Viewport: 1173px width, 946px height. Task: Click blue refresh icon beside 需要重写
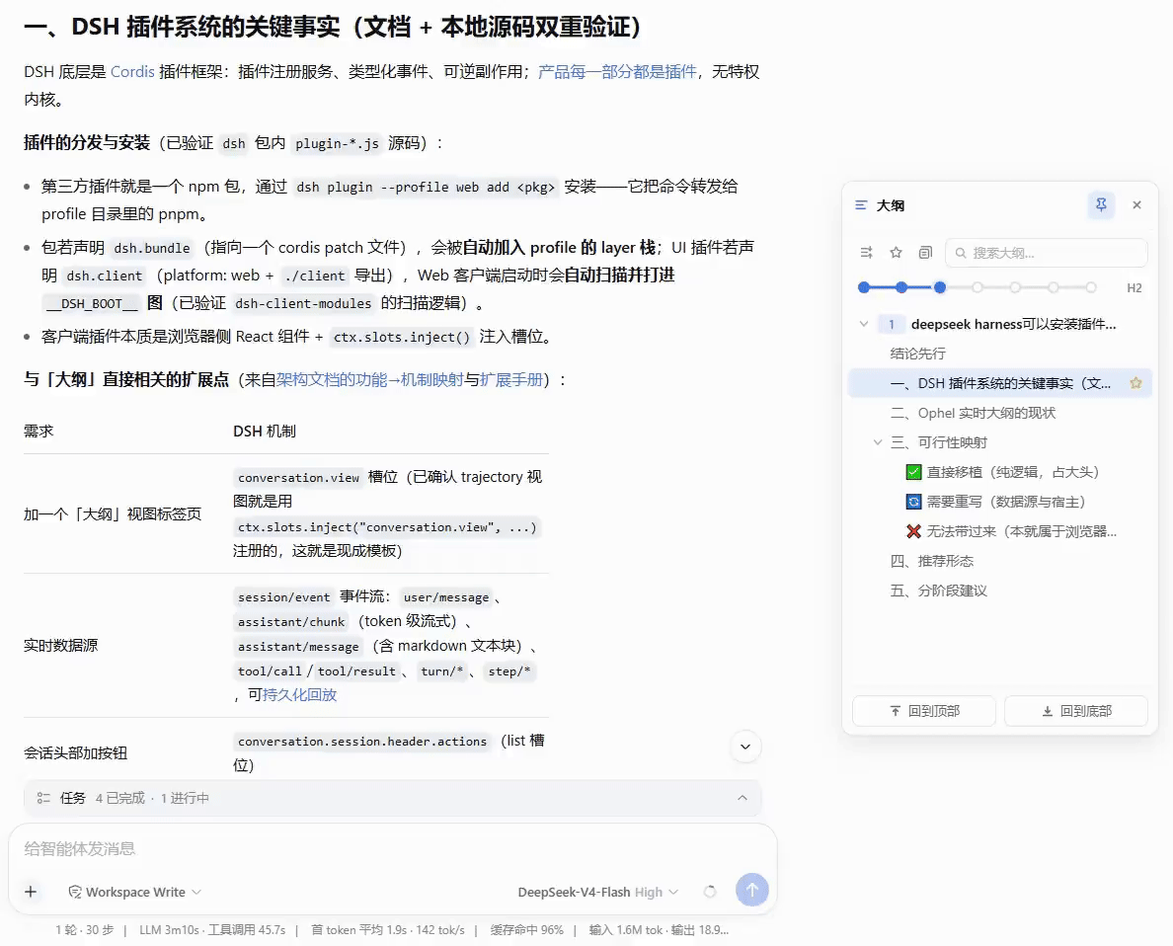(x=912, y=502)
